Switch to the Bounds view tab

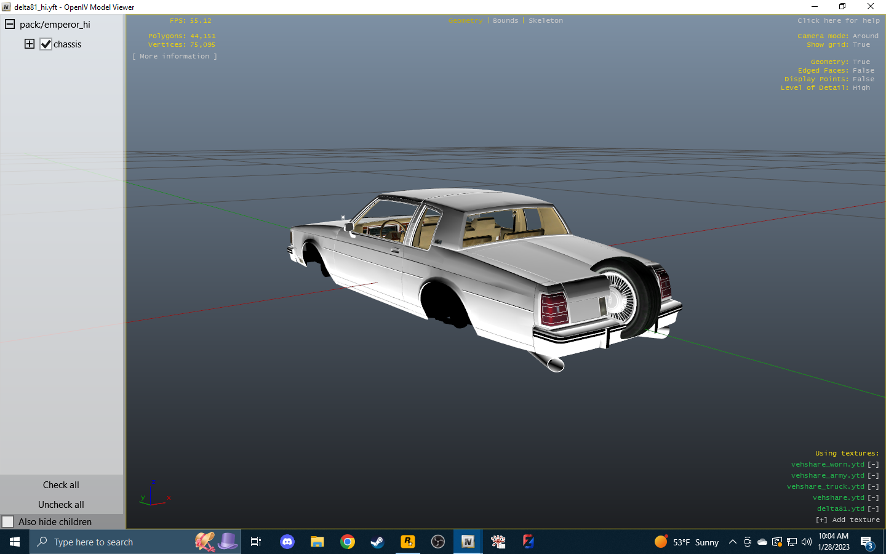point(505,21)
